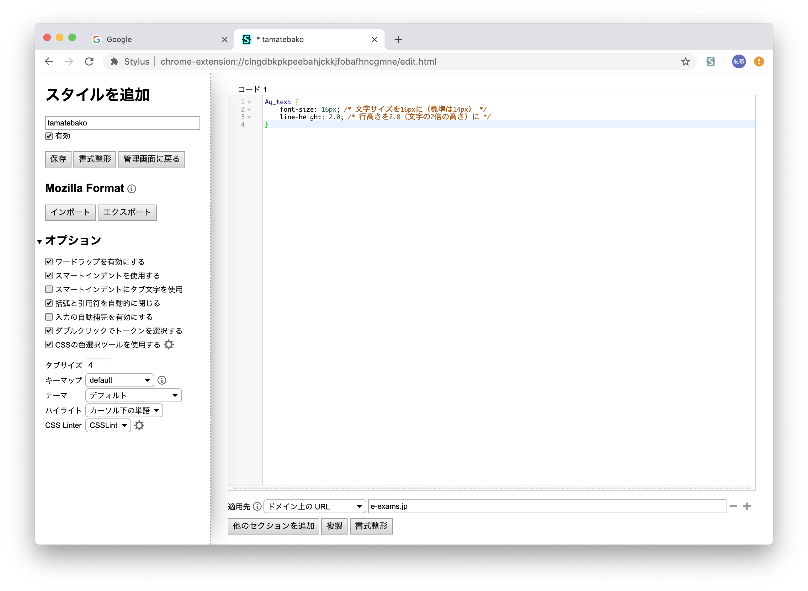Disable ワードラップを有効にする
This screenshot has height=591, width=808.
tap(49, 262)
